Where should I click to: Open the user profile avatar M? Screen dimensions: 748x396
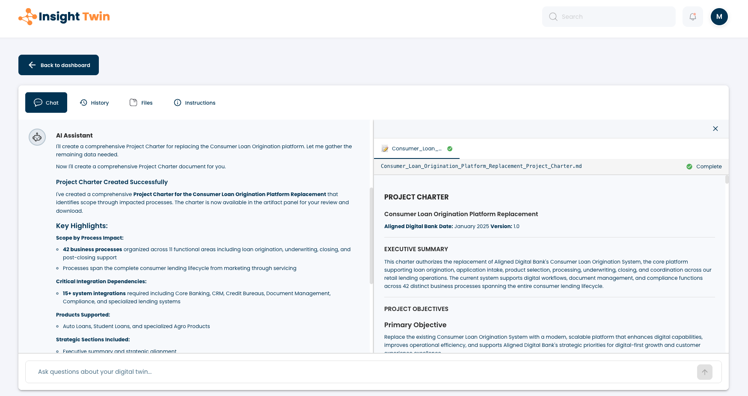(x=719, y=17)
